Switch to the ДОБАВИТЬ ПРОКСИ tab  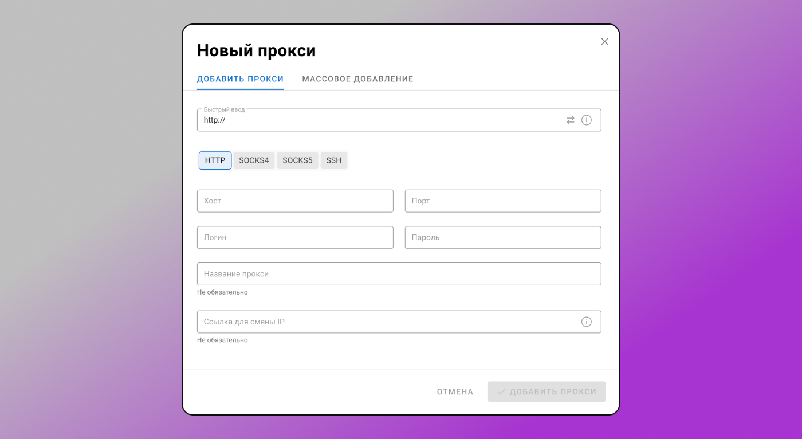coord(240,79)
